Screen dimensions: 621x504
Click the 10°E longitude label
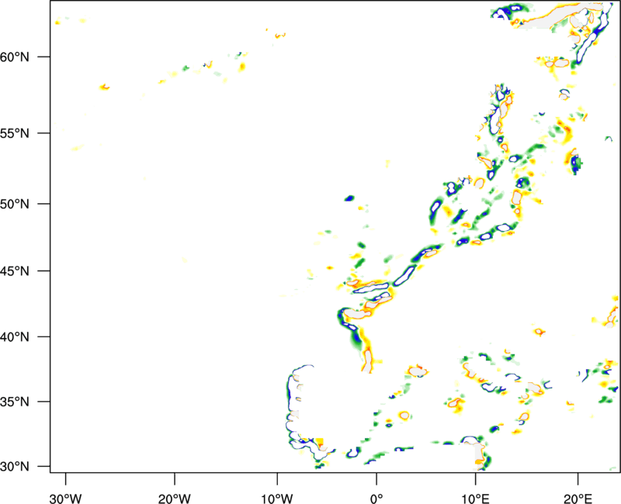pos(475,499)
